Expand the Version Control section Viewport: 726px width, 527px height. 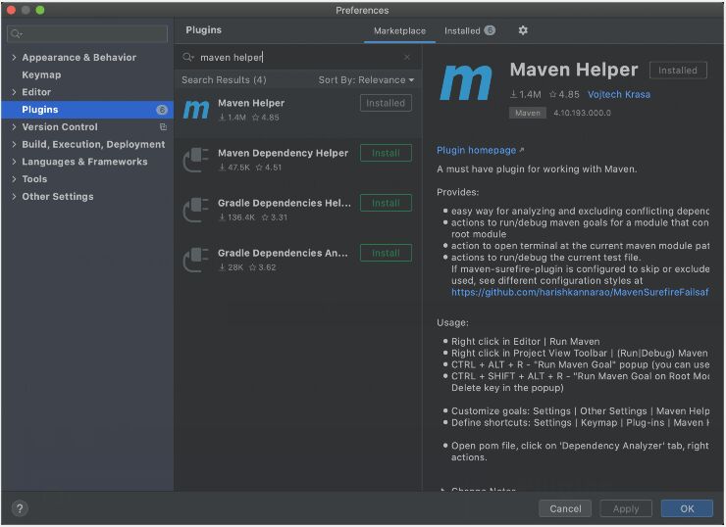pos(14,126)
